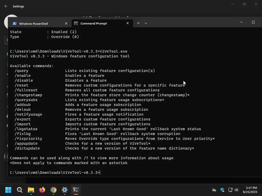Open the network tray icon
Viewport: 262px width, 196px height.
pyautogui.click(x=231, y=190)
